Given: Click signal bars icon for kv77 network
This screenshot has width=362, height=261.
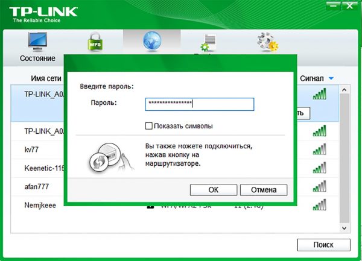Looking at the screenshot, I should 320,149.
